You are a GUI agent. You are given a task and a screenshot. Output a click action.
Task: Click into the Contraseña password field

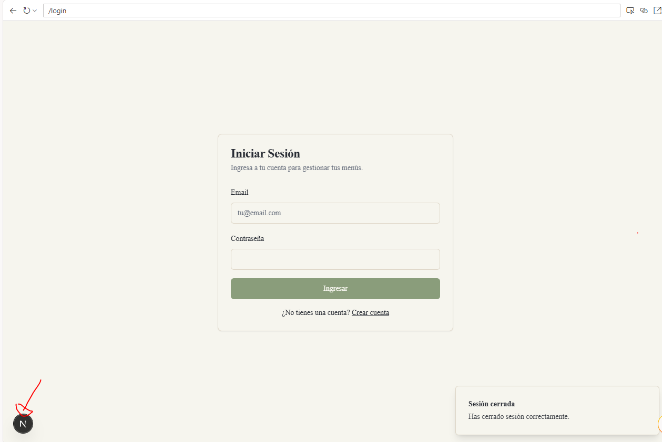pyautogui.click(x=335, y=259)
